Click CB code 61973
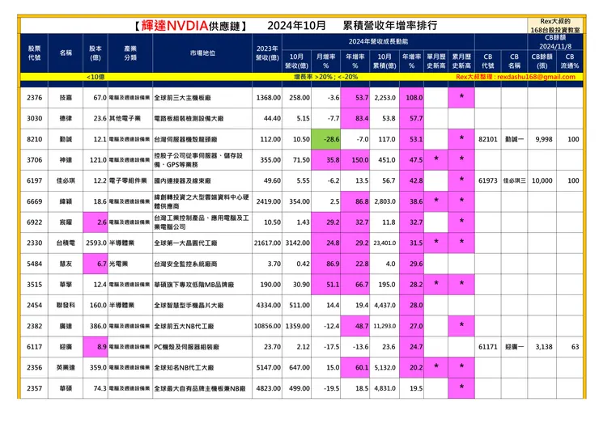 click(x=488, y=180)
